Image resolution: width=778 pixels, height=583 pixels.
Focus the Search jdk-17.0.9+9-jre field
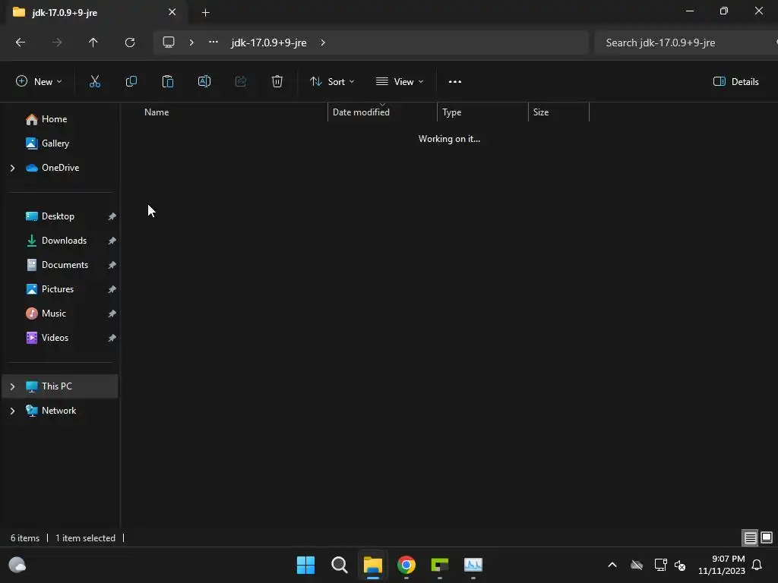pos(686,43)
